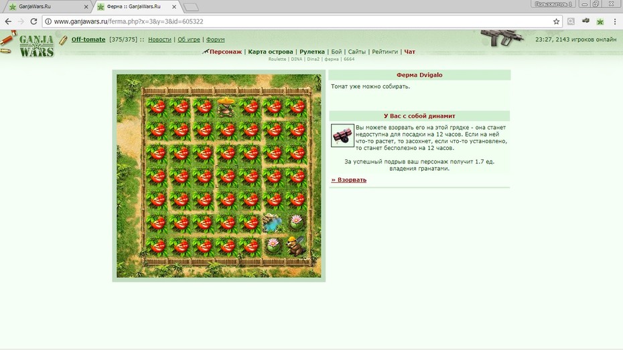Open the Персонаж menu item
The image size is (623, 350).
(226, 52)
